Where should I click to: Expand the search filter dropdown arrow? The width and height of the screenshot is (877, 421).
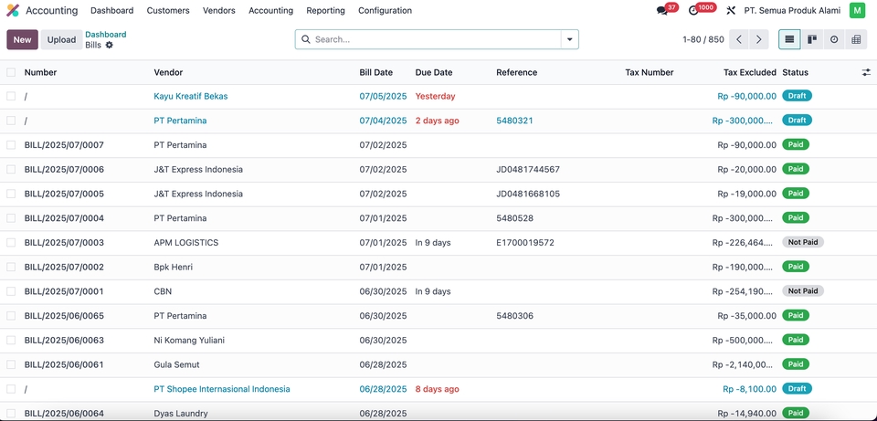point(570,39)
